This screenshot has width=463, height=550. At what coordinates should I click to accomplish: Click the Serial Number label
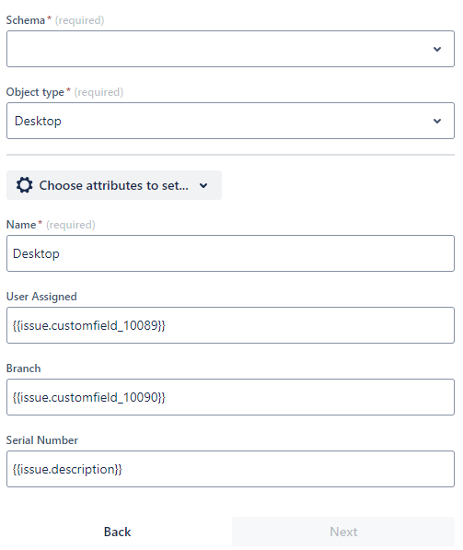(x=42, y=440)
